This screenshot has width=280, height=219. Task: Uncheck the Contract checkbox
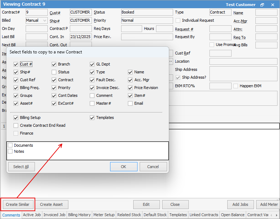pyautogui.click(x=54, y=80)
